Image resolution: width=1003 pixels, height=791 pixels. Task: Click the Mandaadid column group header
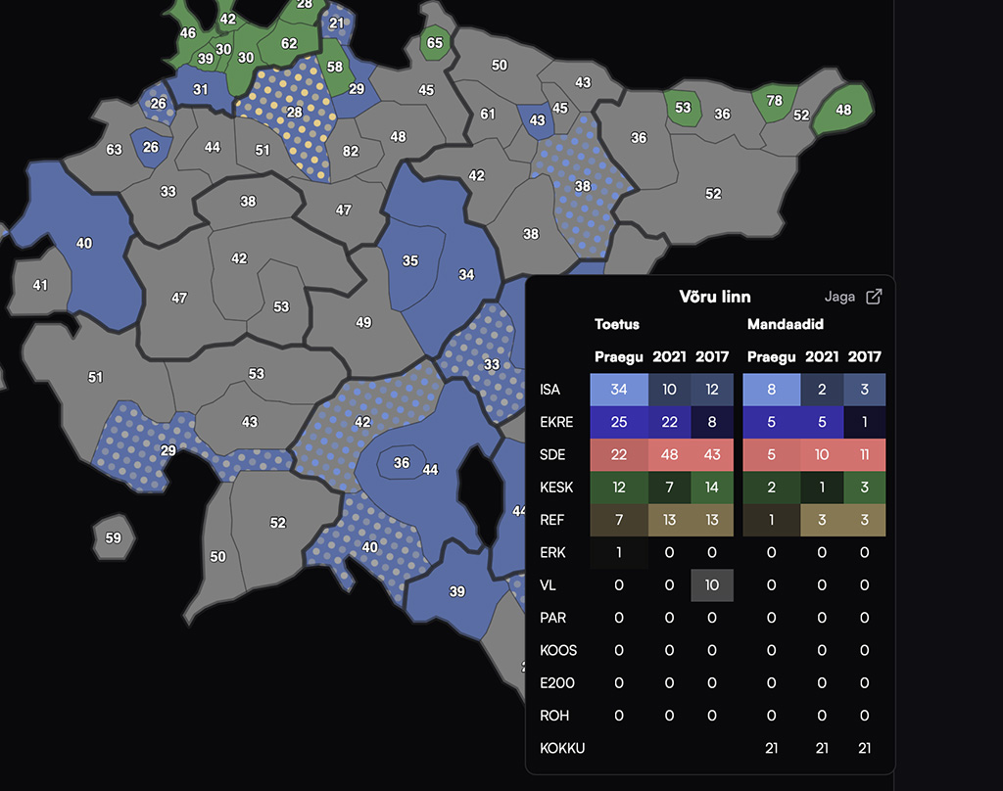coord(785,324)
